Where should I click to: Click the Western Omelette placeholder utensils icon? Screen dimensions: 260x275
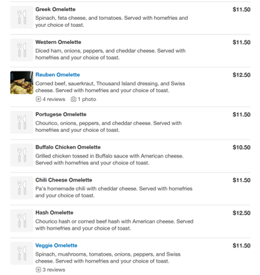pyautogui.click(x=22, y=50)
